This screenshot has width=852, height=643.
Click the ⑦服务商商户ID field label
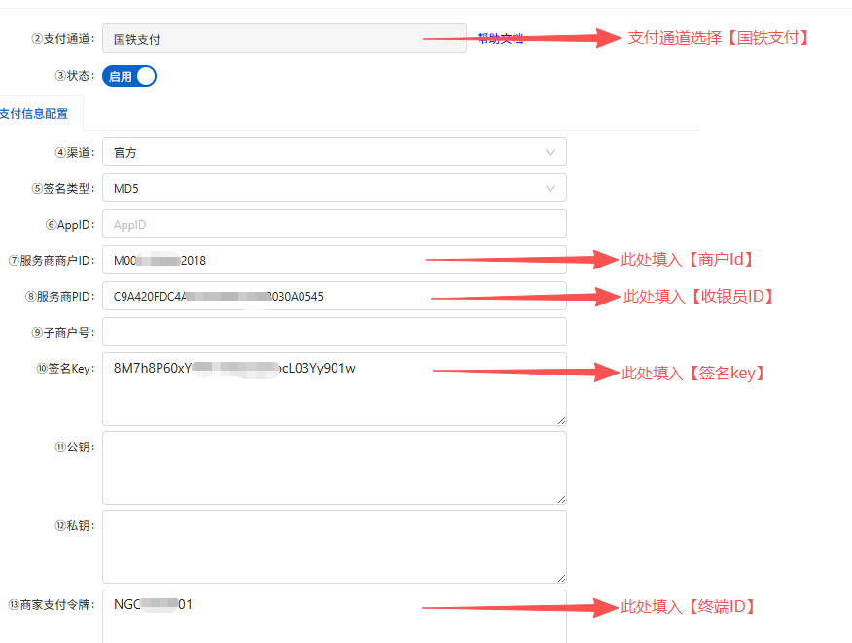[x=51, y=261]
